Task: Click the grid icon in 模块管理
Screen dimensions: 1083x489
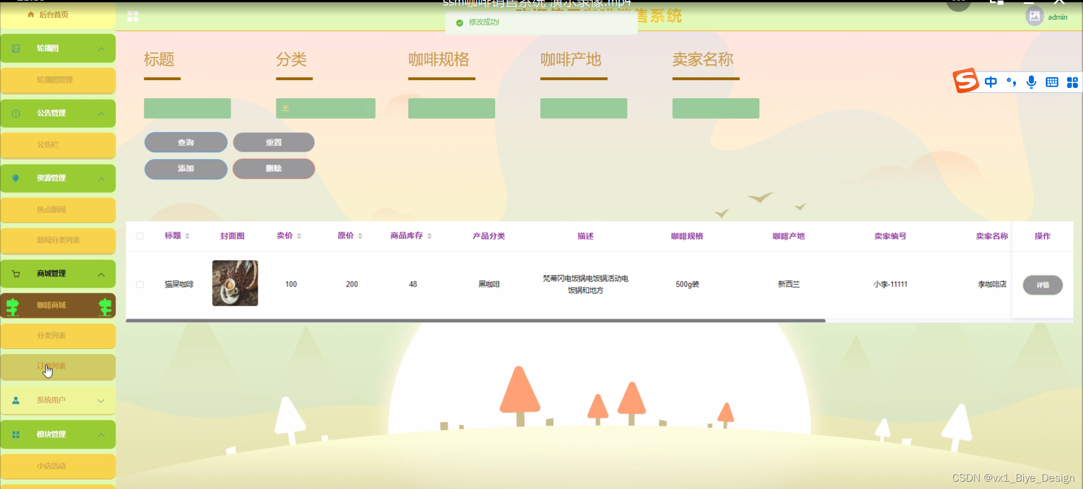Action: pyautogui.click(x=16, y=435)
